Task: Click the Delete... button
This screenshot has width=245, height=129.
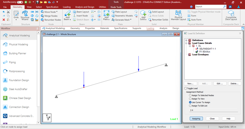Action: tap(235, 84)
